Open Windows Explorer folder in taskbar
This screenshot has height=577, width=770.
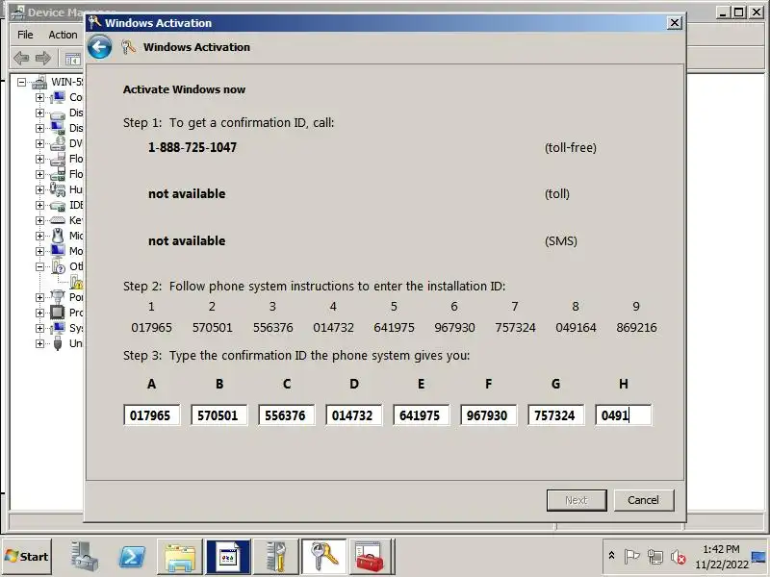coord(180,557)
